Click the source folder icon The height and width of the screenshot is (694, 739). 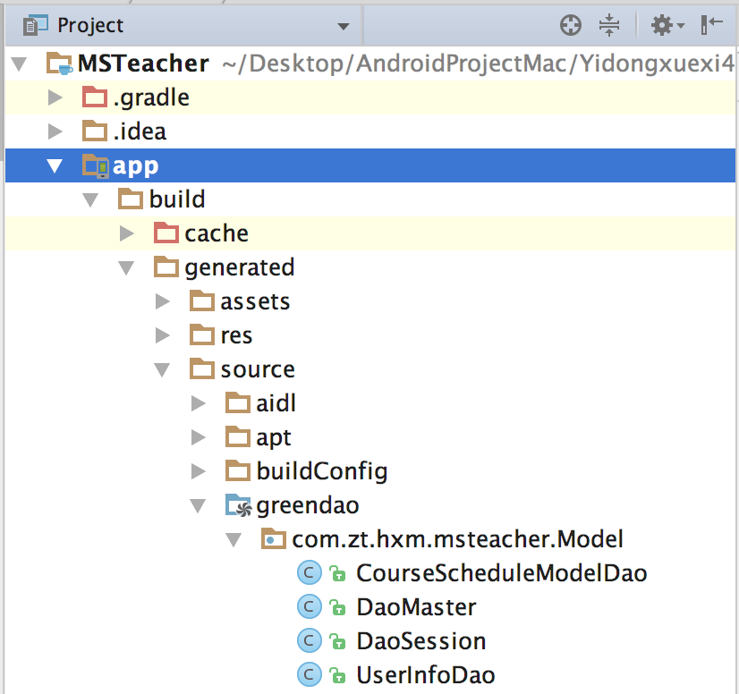coord(202,368)
